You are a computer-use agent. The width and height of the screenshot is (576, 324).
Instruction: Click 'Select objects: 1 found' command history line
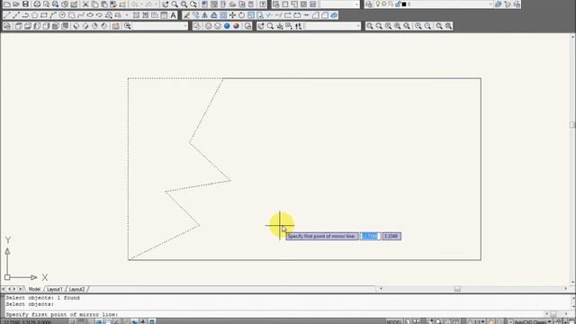pos(42,298)
